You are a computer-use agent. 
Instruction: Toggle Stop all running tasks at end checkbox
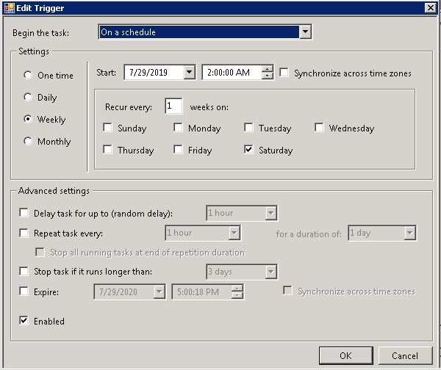click(40, 252)
